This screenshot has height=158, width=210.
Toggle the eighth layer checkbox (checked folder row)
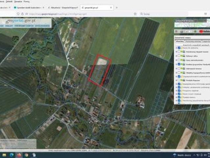coord(179,76)
